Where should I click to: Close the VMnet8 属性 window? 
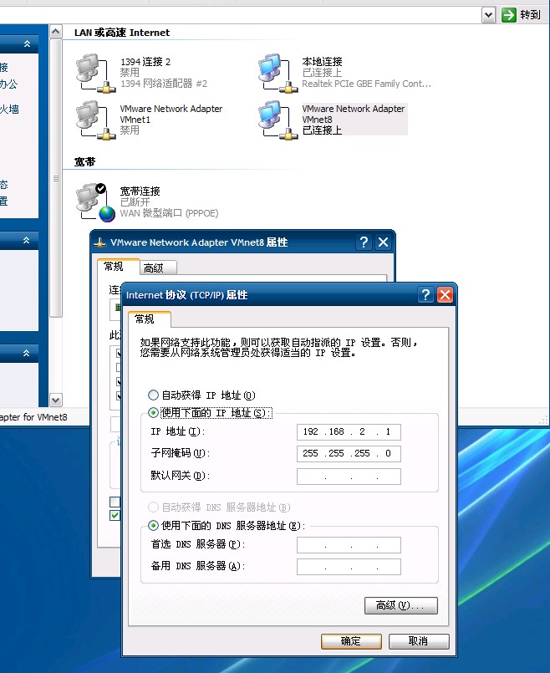click(x=383, y=242)
